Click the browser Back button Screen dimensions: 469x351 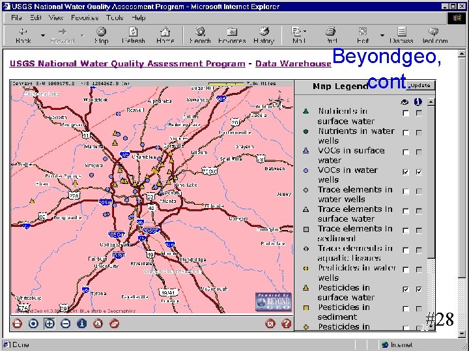[x=23, y=36]
